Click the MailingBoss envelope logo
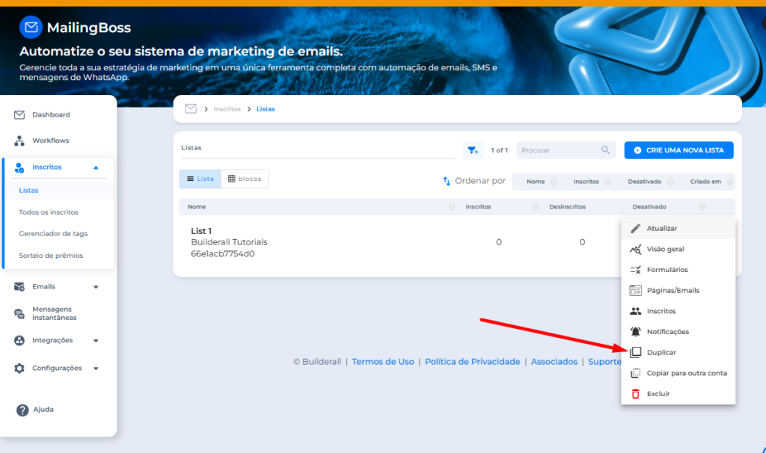 coord(31,28)
